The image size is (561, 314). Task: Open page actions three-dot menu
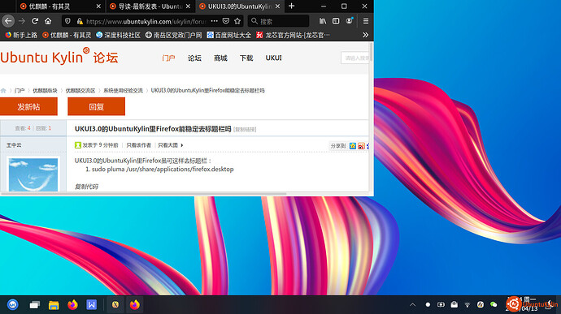point(215,21)
